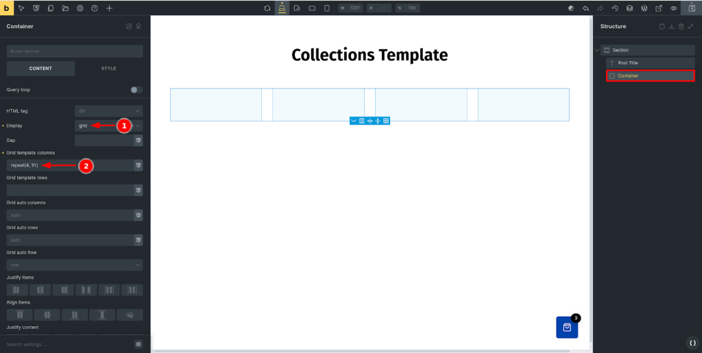Image resolution: width=702 pixels, height=353 pixels.
Task: Open the Revisions history clock icon
Action: tap(615, 8)
